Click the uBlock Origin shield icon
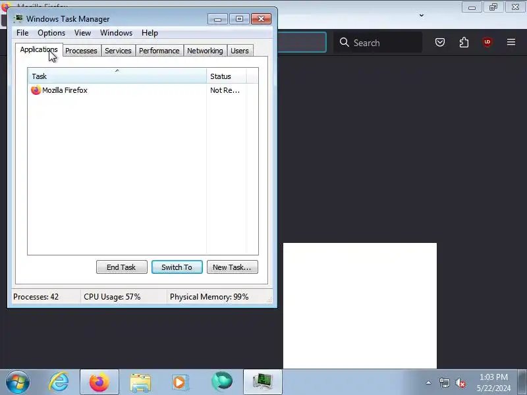Image resolution: width=527 pixels, height=395 pixels. click(x=487, y=42)
